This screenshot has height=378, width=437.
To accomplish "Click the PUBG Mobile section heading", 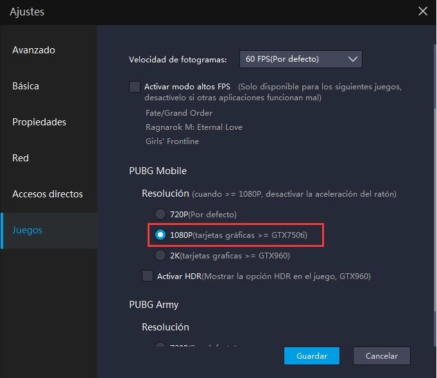I will point(158,171).
